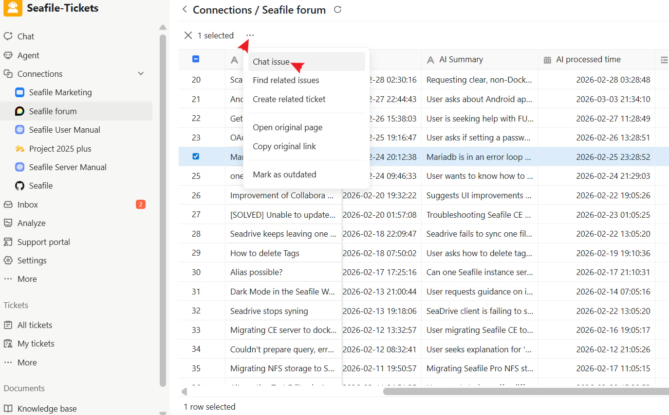Viewport: 669px width, 415px height.
Task: Click 'Migrating CE server to dock...' title
Action: 283,330
